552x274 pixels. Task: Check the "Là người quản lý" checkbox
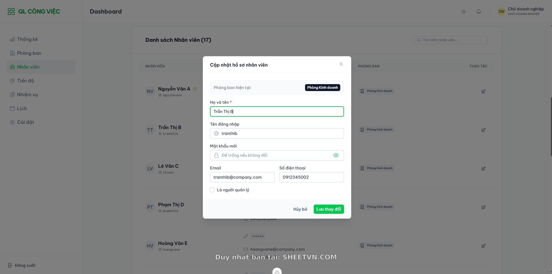click(212, 190)
